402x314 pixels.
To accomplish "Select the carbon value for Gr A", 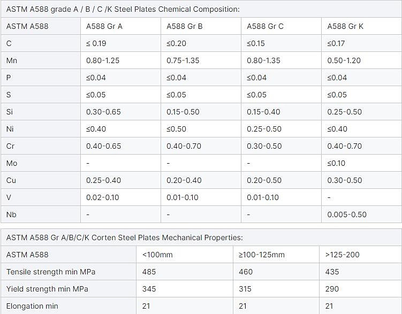I will pos(96,43).
